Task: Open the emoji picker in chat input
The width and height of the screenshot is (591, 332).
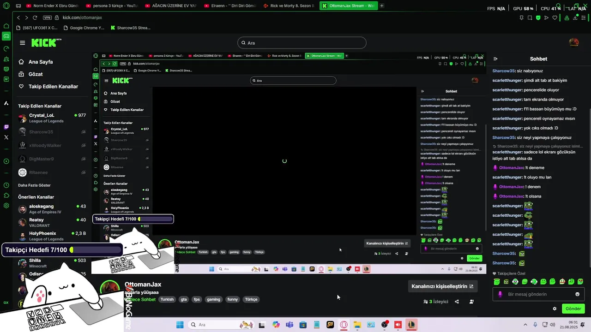Action: pyautogui.click(x=577, y=294)
